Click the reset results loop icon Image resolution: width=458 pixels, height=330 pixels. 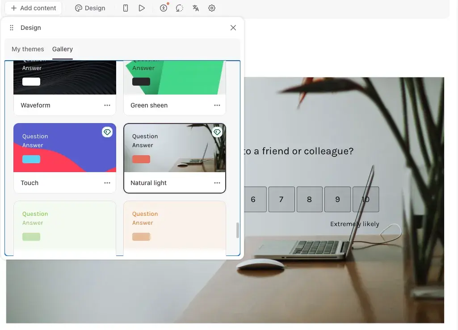[x=179, y=8]
